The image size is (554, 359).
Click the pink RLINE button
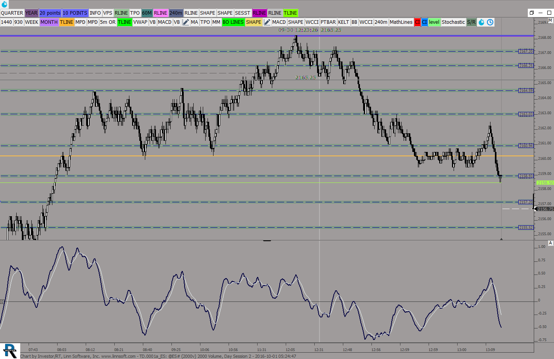point(161,13)
